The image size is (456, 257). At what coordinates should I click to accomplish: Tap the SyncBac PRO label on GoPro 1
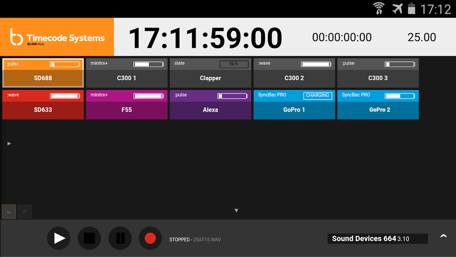pos(272,95)
